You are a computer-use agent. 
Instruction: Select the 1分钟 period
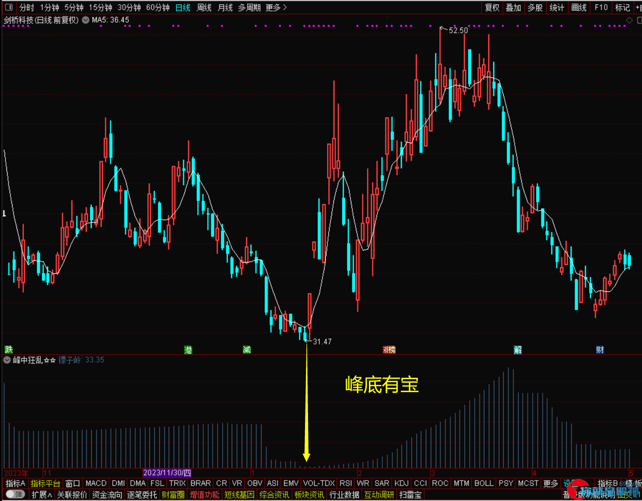[x=49, y=7]
